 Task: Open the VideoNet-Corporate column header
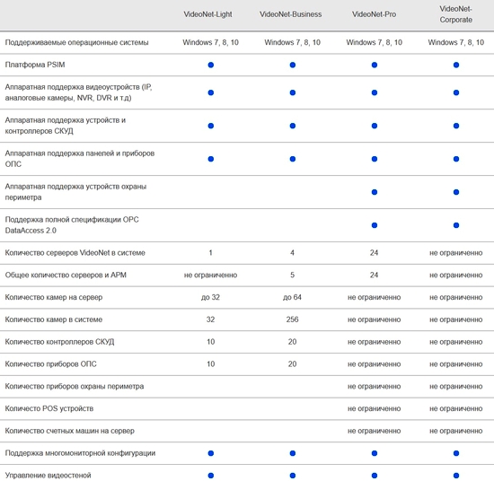coord(456,14)
